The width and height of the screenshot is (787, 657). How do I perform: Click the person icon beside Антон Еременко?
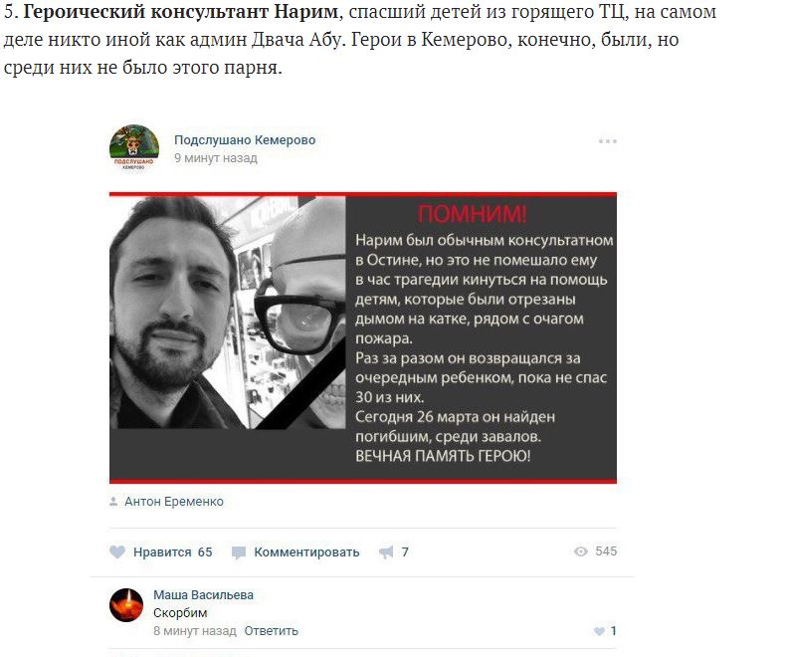click(113, 502)
